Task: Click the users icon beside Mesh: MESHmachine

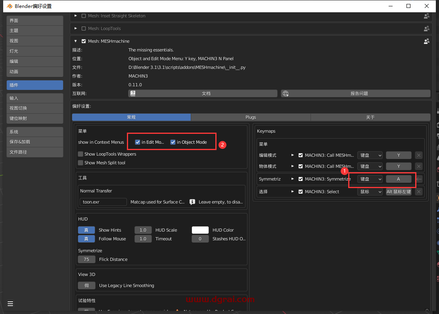Action: click(x=426, y=41)
